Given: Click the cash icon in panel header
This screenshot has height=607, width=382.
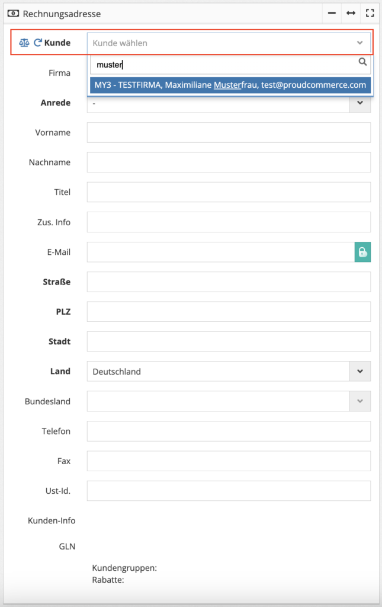Looking at the screenshot, I should pos(13,14).
